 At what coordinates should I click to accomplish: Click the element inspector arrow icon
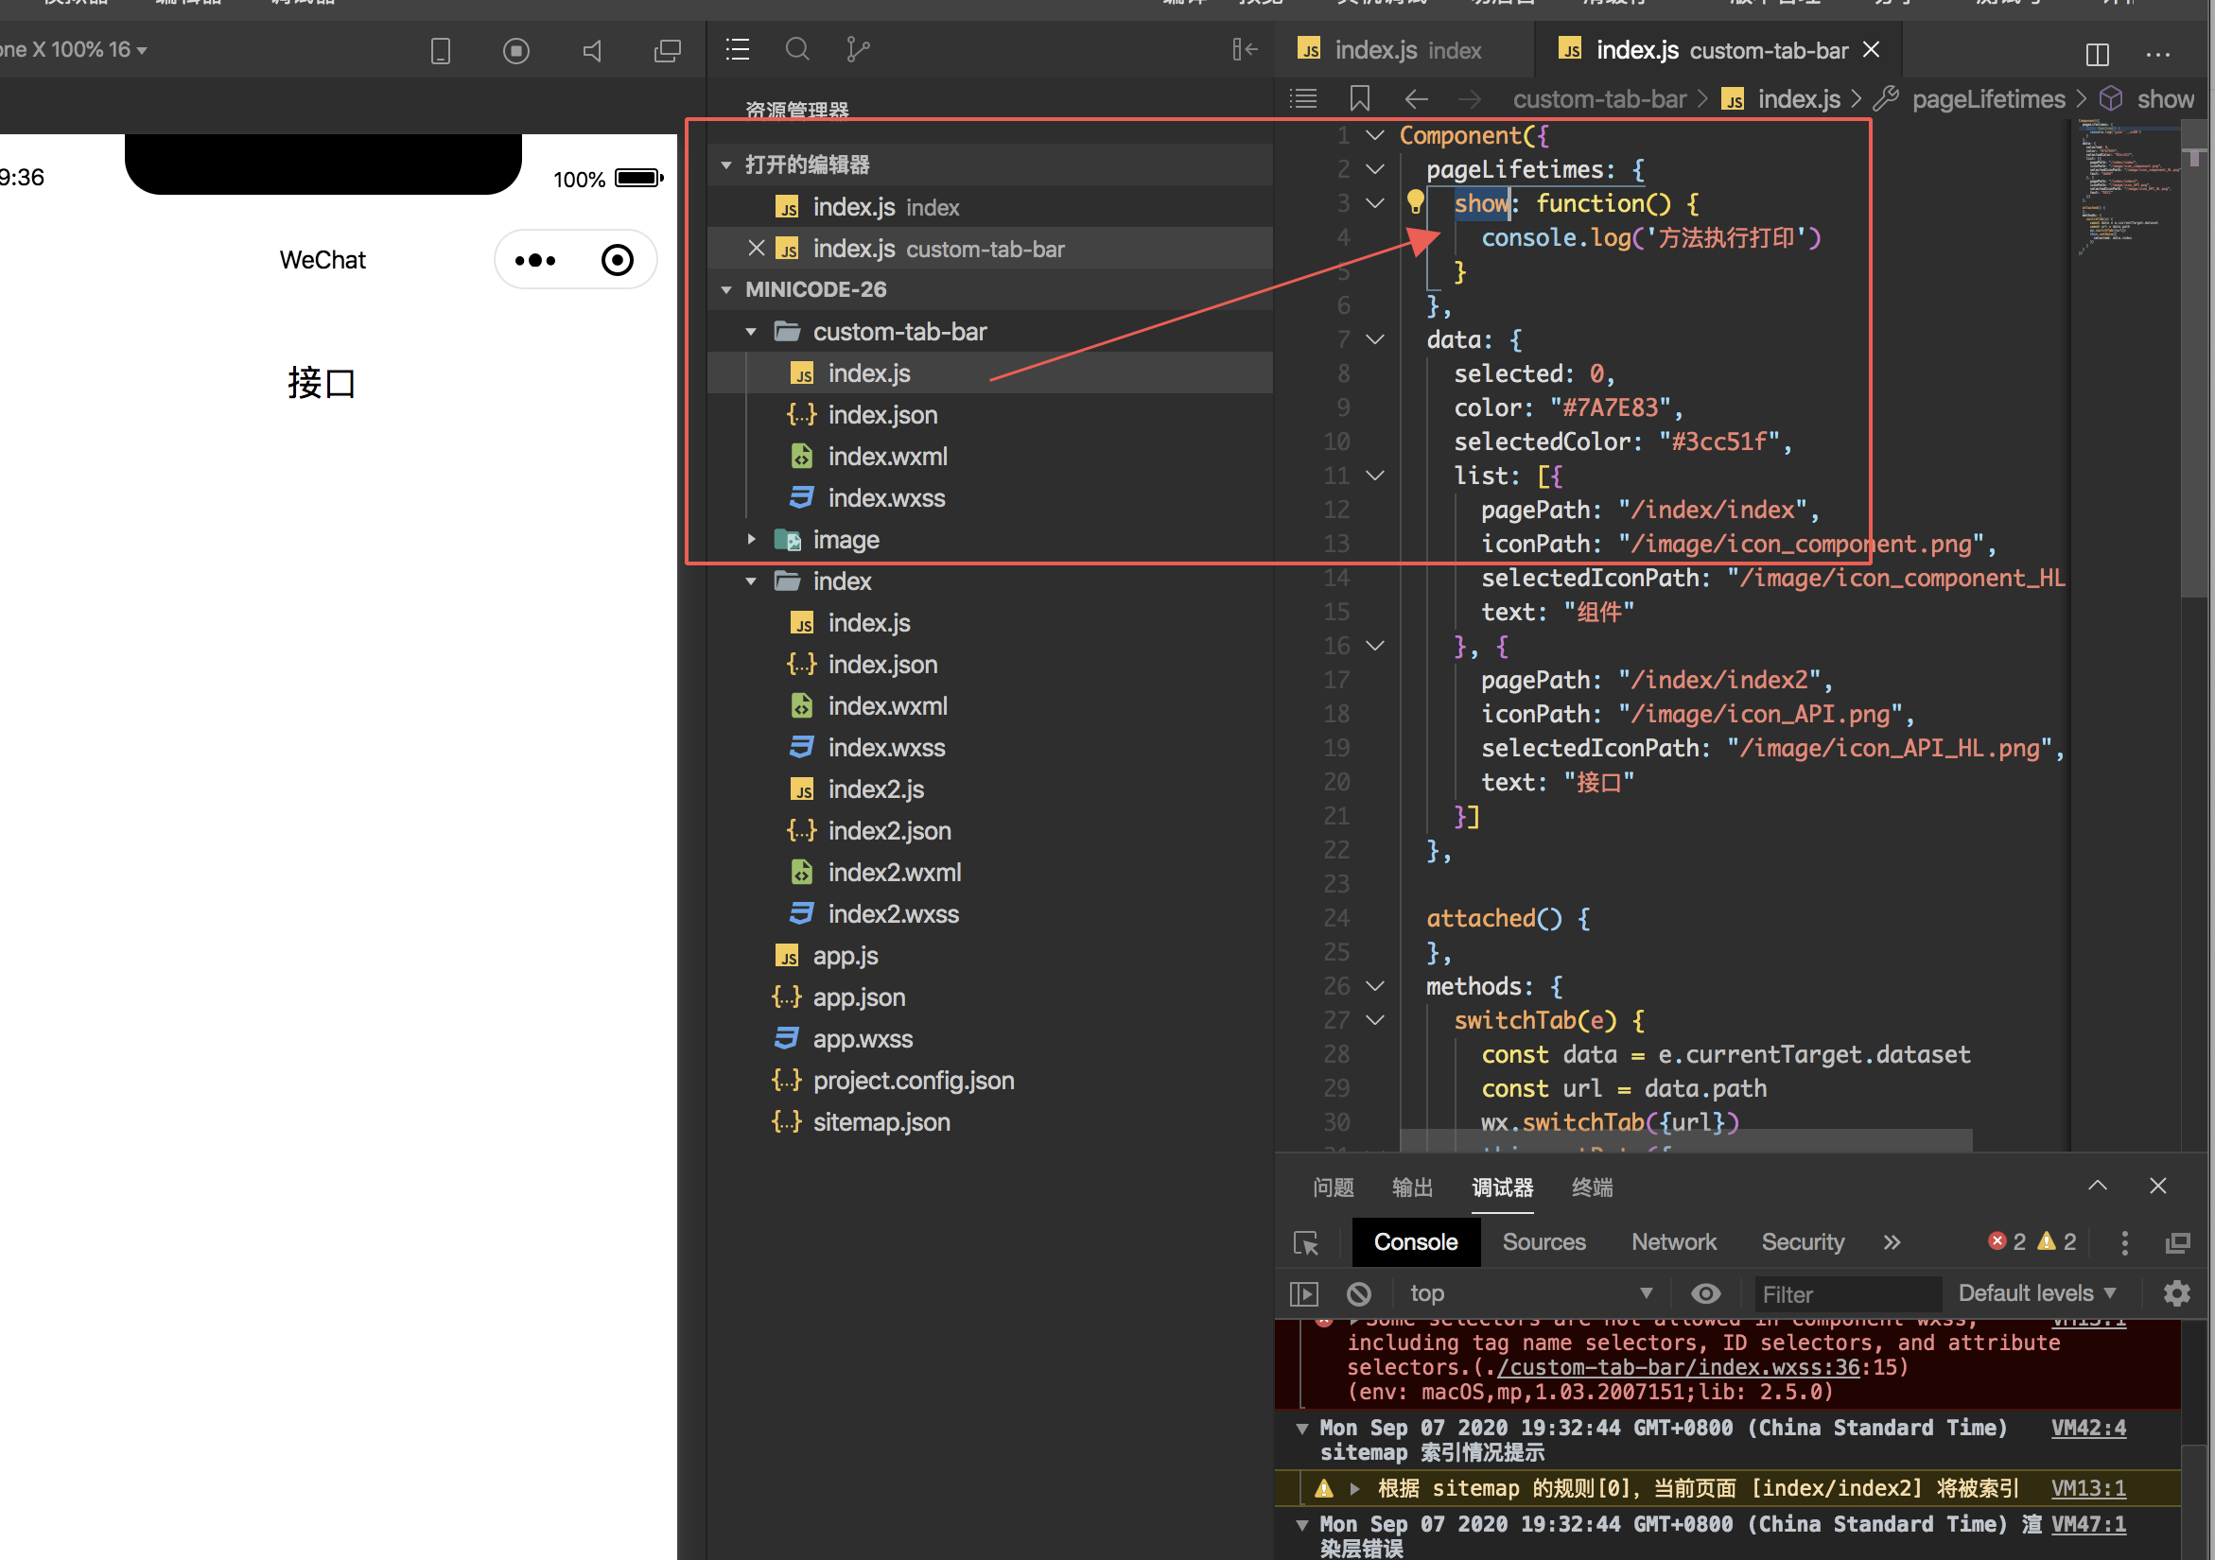1306,1242
